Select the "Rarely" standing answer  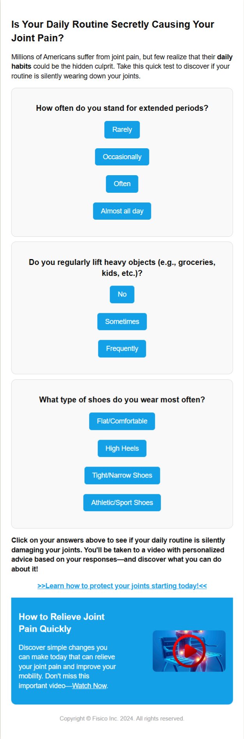[122, 130]
